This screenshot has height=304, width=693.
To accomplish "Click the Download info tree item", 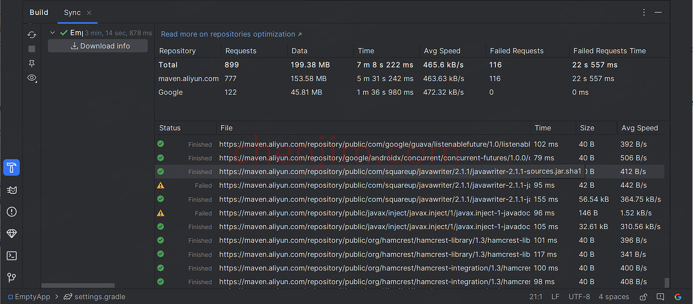I will 97,46.
